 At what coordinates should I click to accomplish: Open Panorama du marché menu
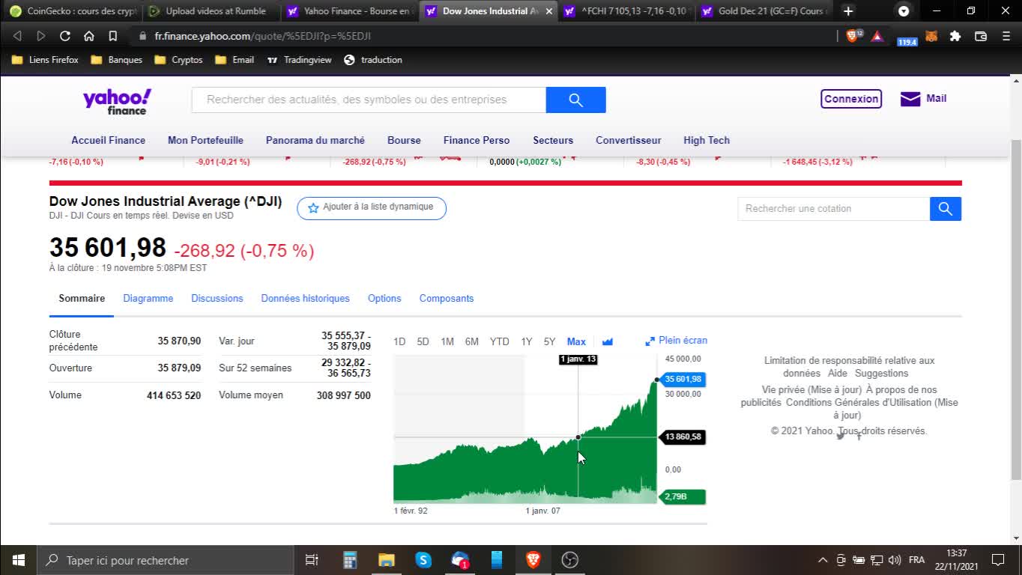point(315,140)
